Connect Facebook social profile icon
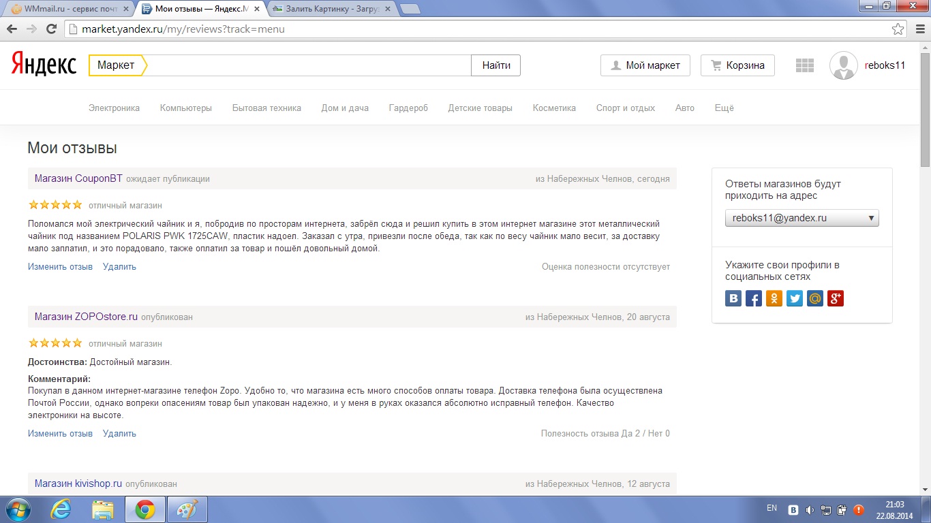This screenshot has width=931, height=523. 754,298
